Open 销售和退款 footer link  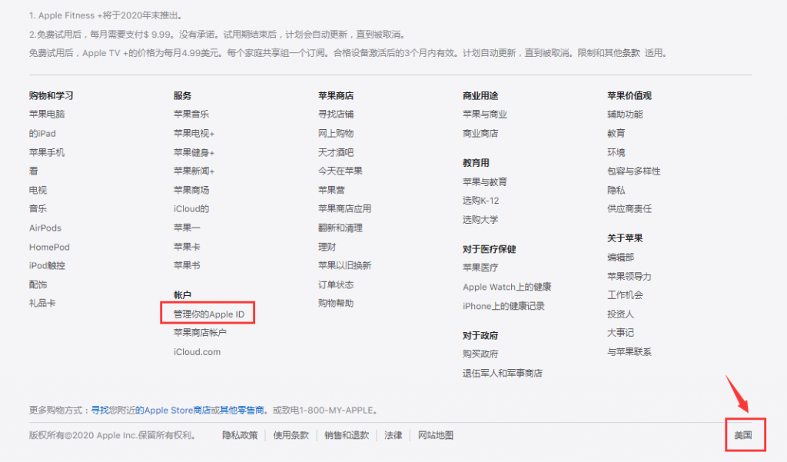click(x=347, y=435)
